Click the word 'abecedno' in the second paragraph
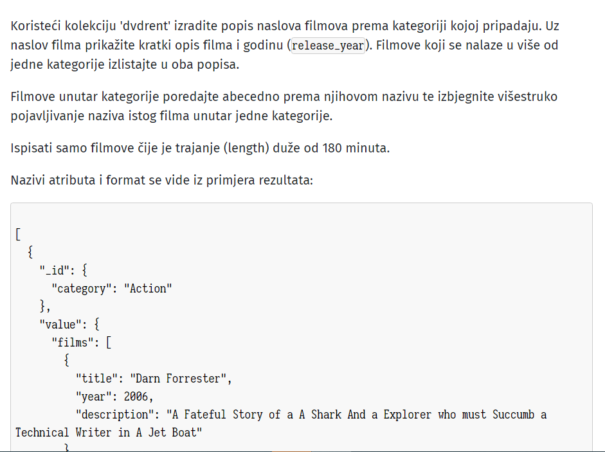The width and height of the screenshot is (605, 452). [x=251, y=96]
